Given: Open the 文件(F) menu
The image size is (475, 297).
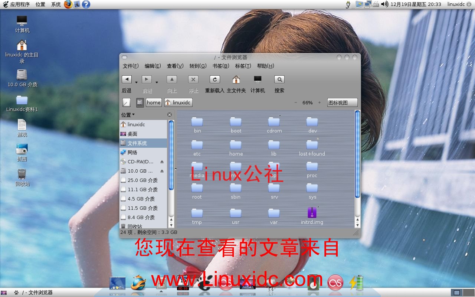Looking at the screenshot, I should (x=131, y=66).
